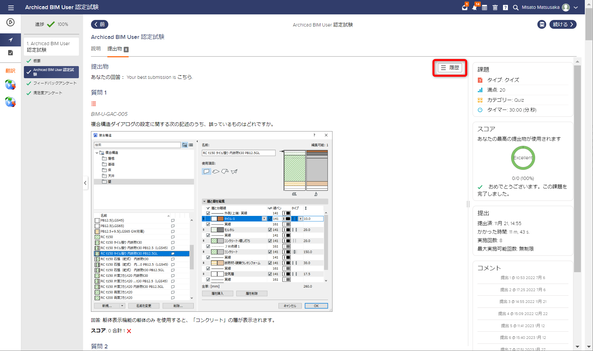
Task: Toggle 外側/上端: 実線 checkbox in dialog image
Action: tap(208, 213)
